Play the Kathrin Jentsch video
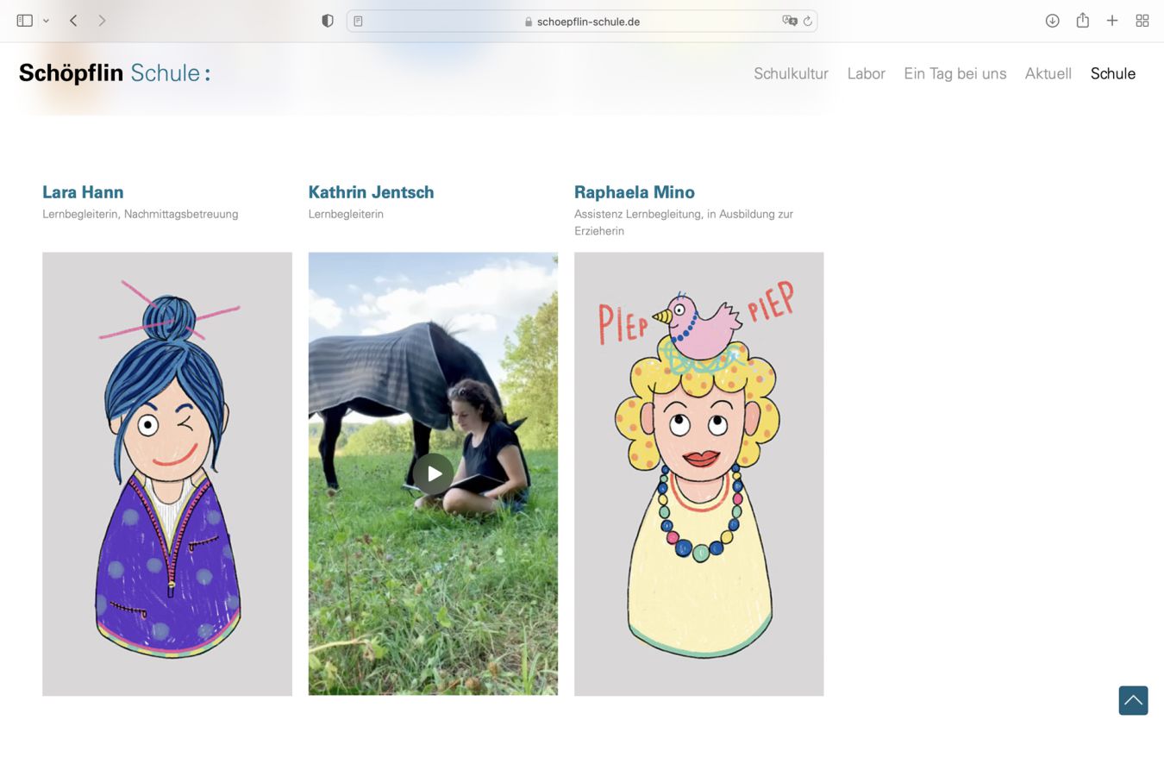The height and width of the screenshot is (776, 1164). 433,473
